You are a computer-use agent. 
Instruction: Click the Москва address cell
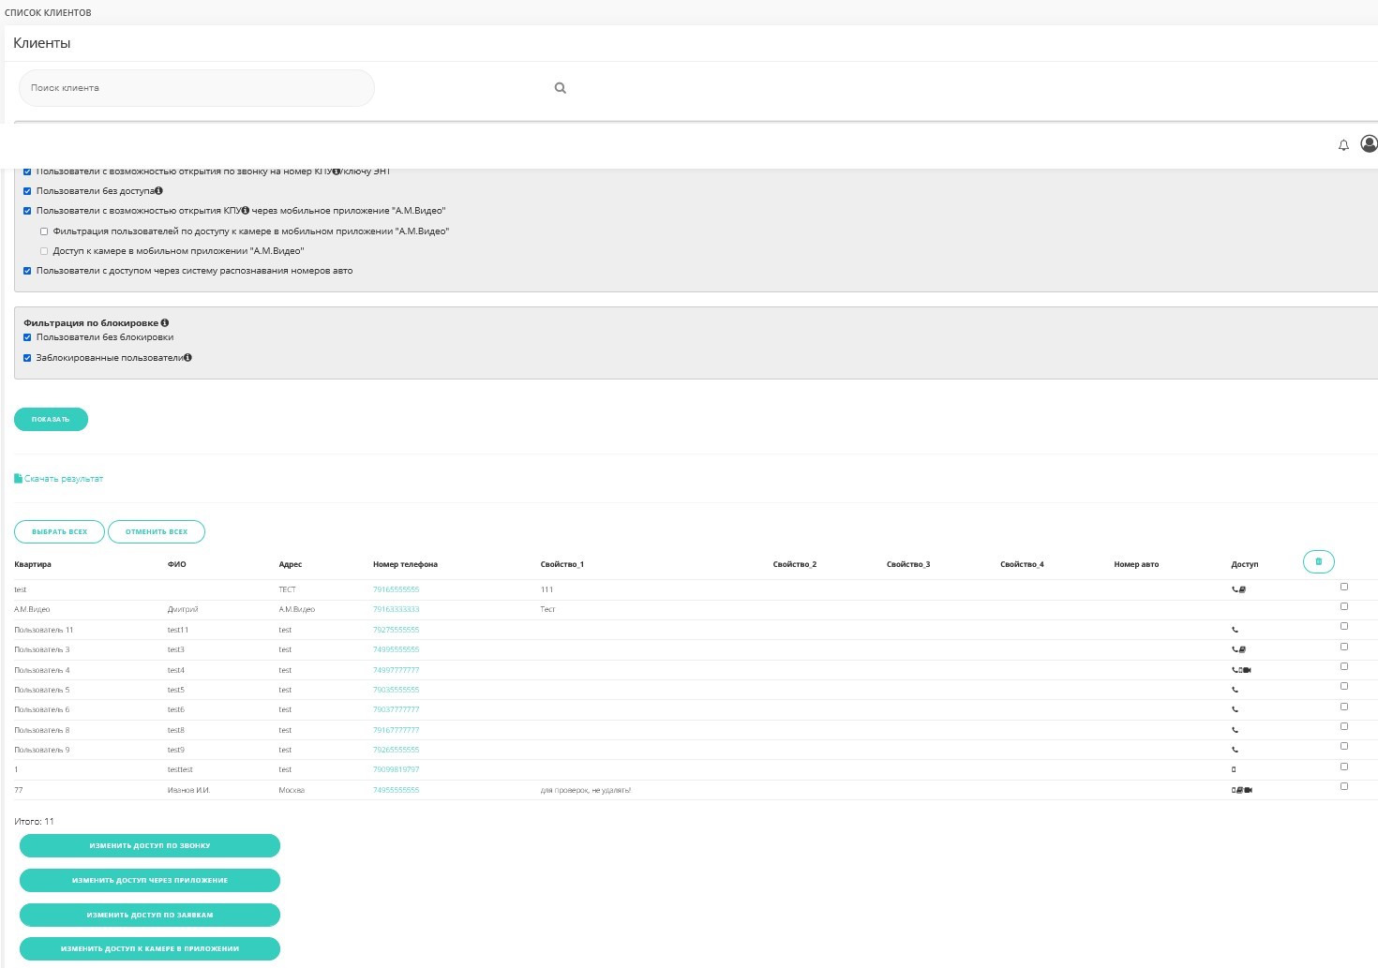pyautogui.click(x=292, y=790)
